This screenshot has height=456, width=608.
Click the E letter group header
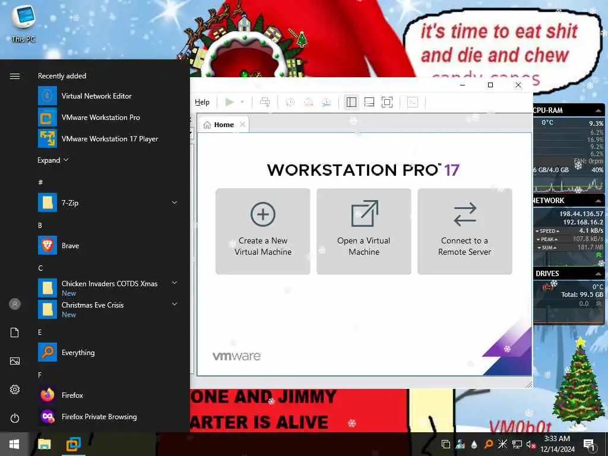[40, 332]
